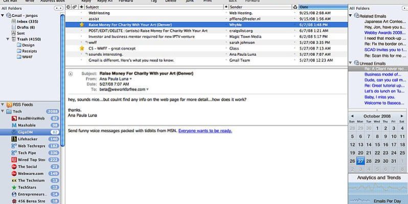408x204 pixels.
Task: Mark the Web Hosting. message as junk
Action: click(x=295, y=13)
